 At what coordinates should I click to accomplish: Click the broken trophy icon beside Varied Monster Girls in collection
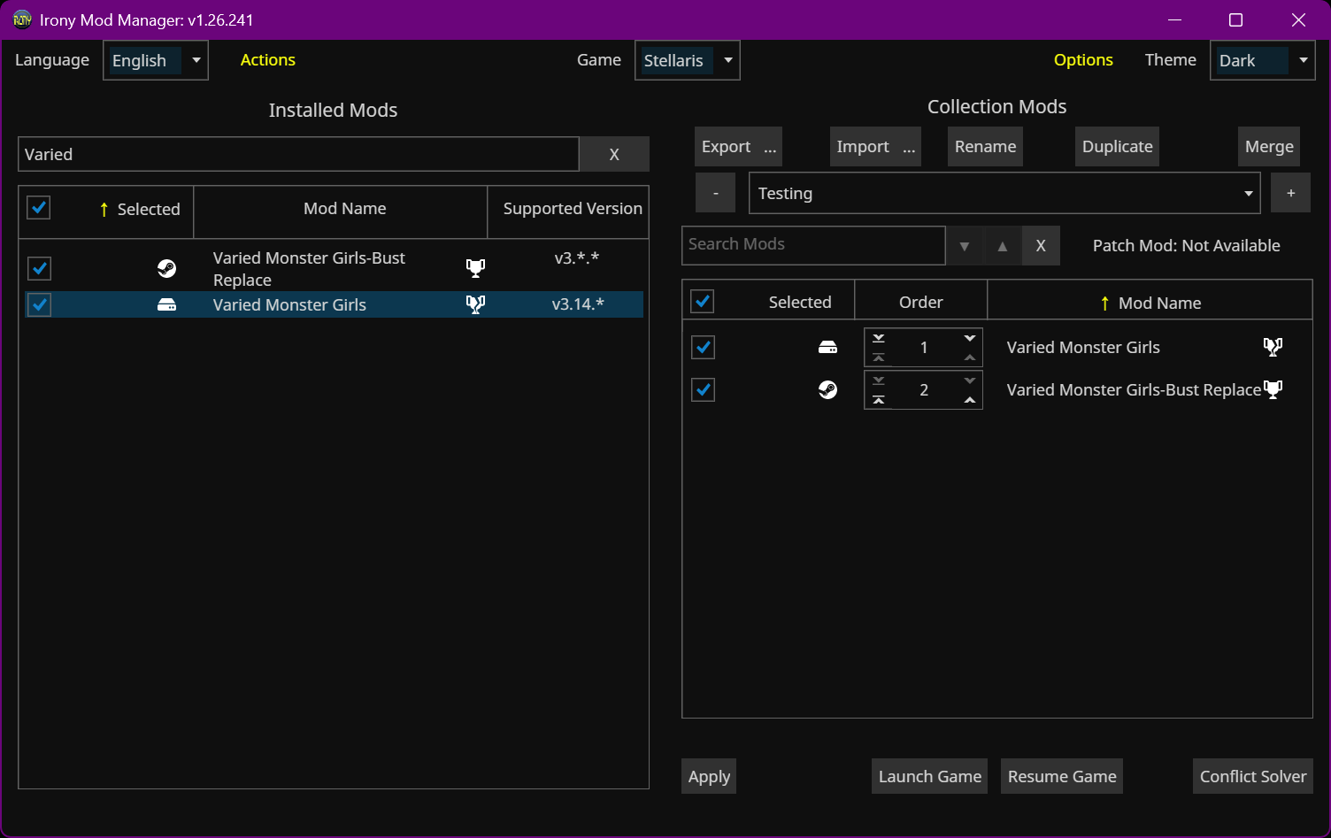point(1273,347)
